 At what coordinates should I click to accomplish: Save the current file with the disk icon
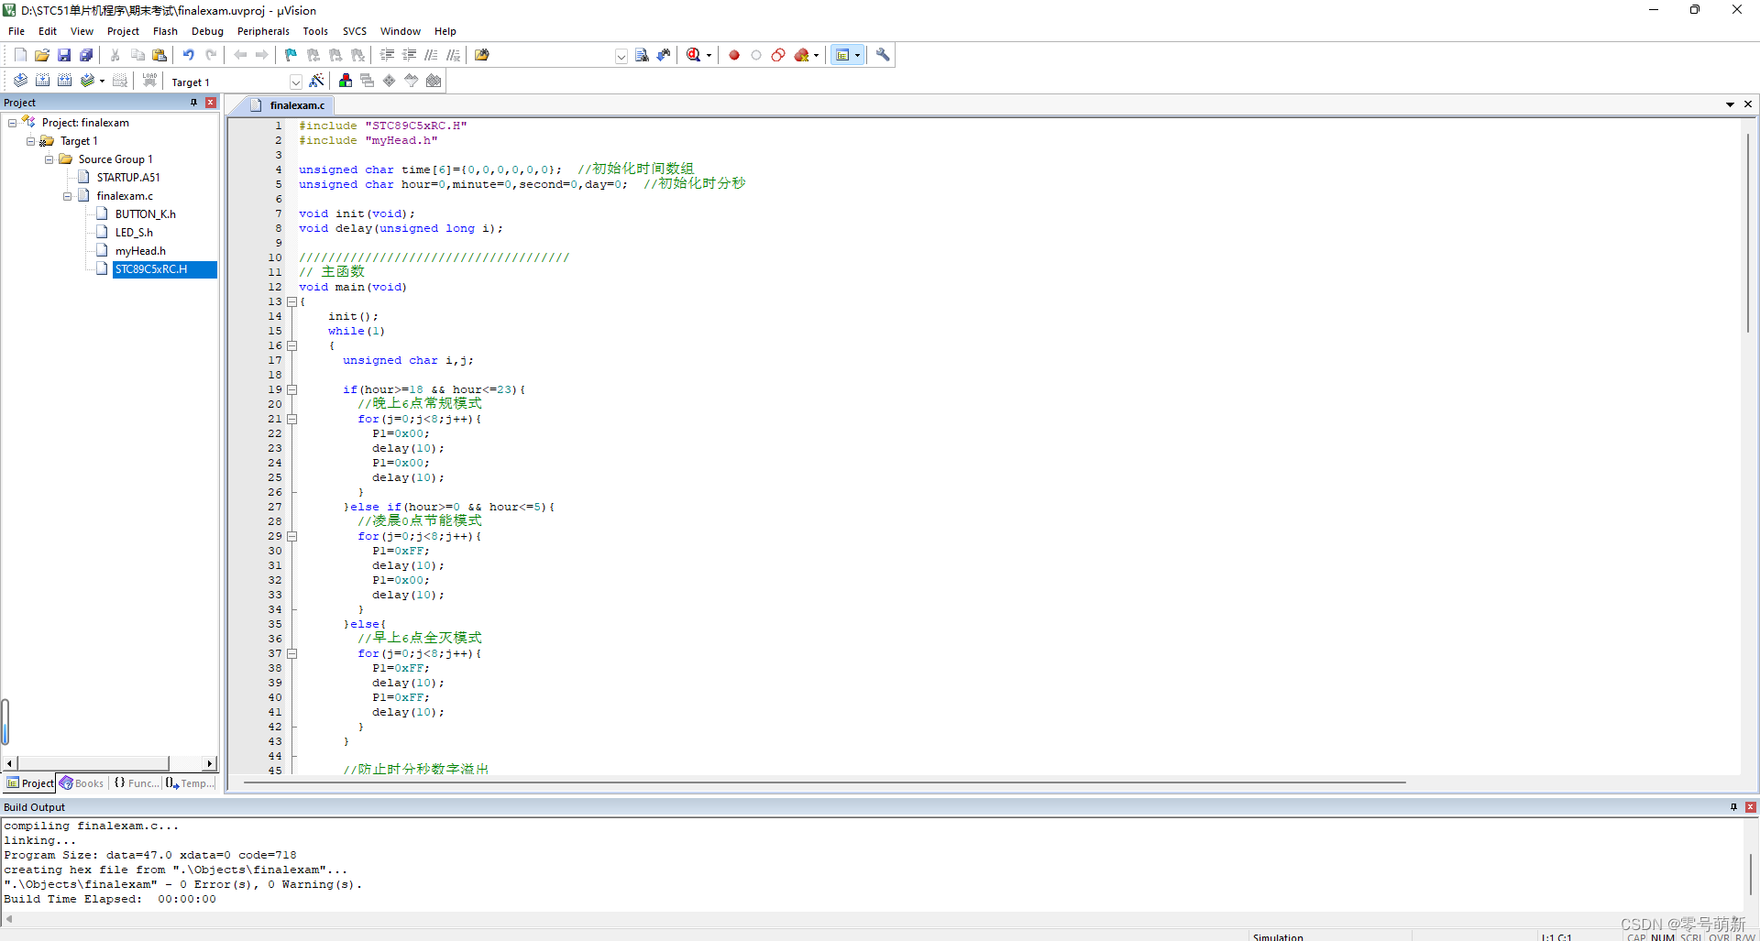click(64, 55)
